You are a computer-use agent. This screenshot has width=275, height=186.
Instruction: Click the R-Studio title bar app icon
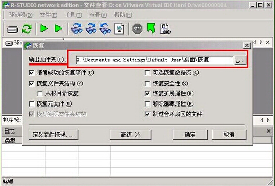[6, 5]
